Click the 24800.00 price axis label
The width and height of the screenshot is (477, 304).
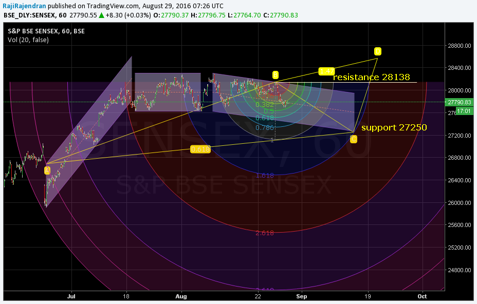[460, 270]
